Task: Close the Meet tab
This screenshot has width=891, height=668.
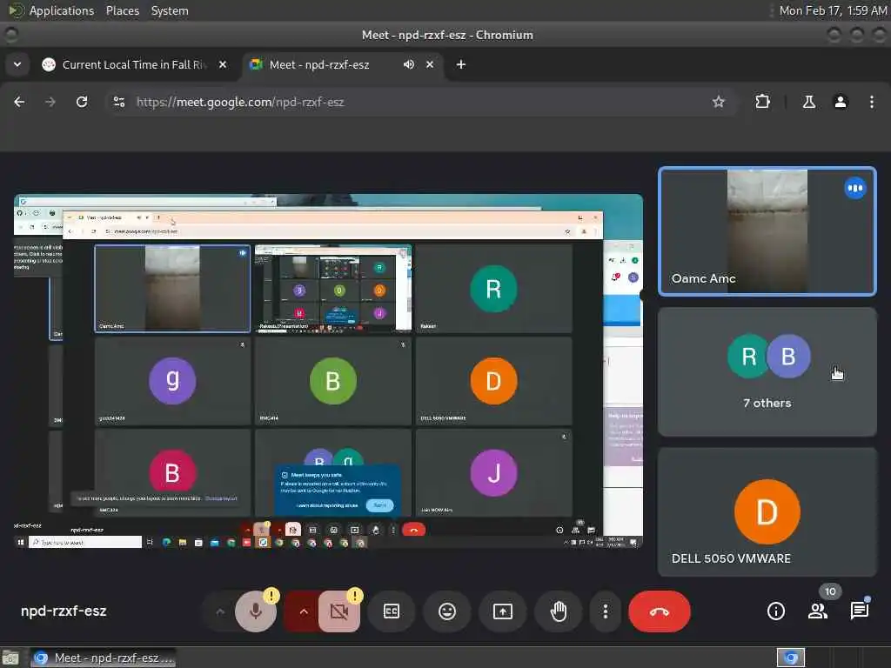Action: point(430,64)
